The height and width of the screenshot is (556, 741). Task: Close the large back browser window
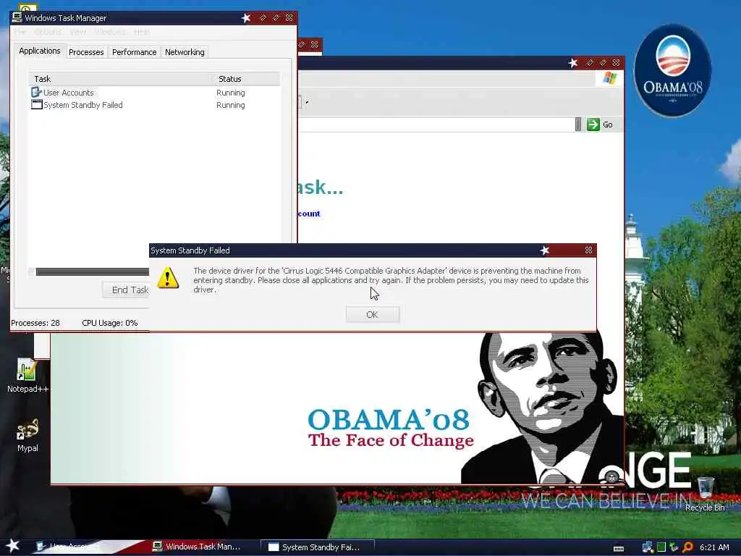617,62
